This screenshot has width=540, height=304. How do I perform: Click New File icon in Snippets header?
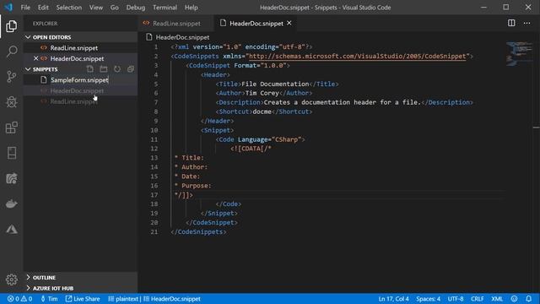[x=90, y=69]
